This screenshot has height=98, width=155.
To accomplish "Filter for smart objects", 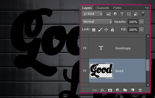I will click(136, 14).
